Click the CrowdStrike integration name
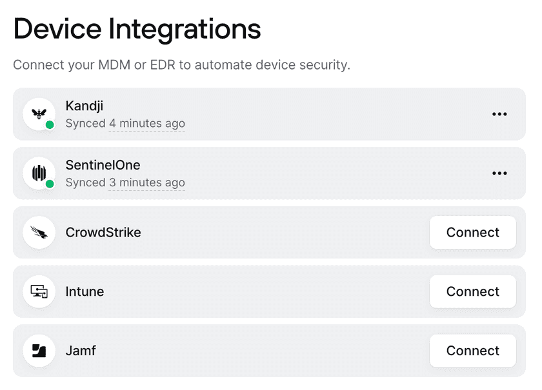Viewport: 542px width, 390px height. (x=103, y=233)
